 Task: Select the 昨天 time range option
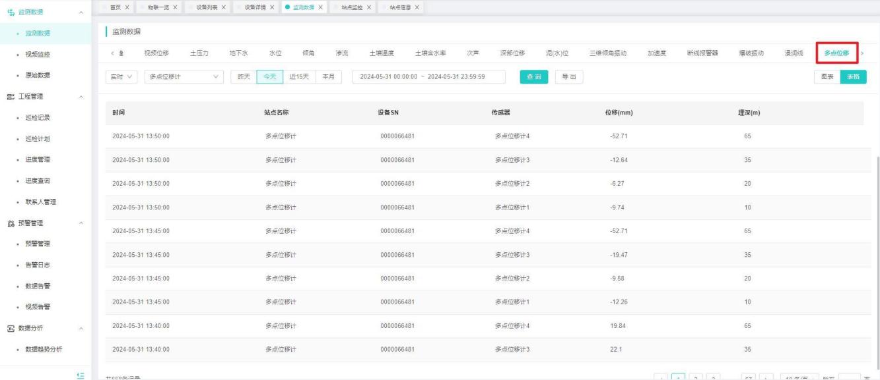coord(243,76)
